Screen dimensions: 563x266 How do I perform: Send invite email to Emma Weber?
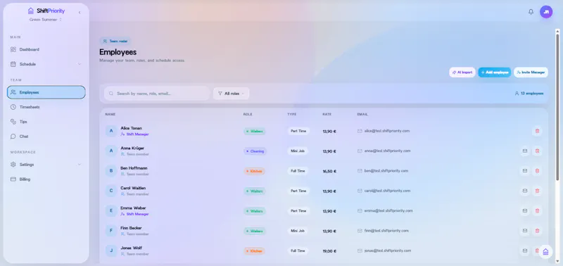525,210
